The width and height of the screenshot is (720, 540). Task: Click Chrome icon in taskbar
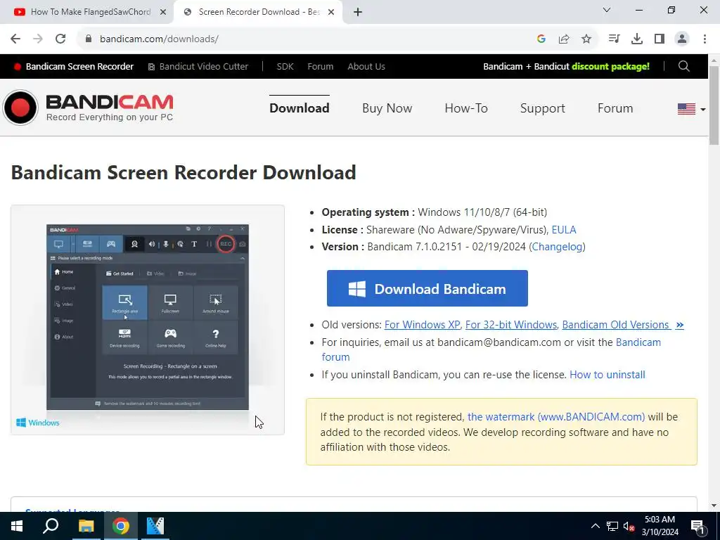click(121, 526)
